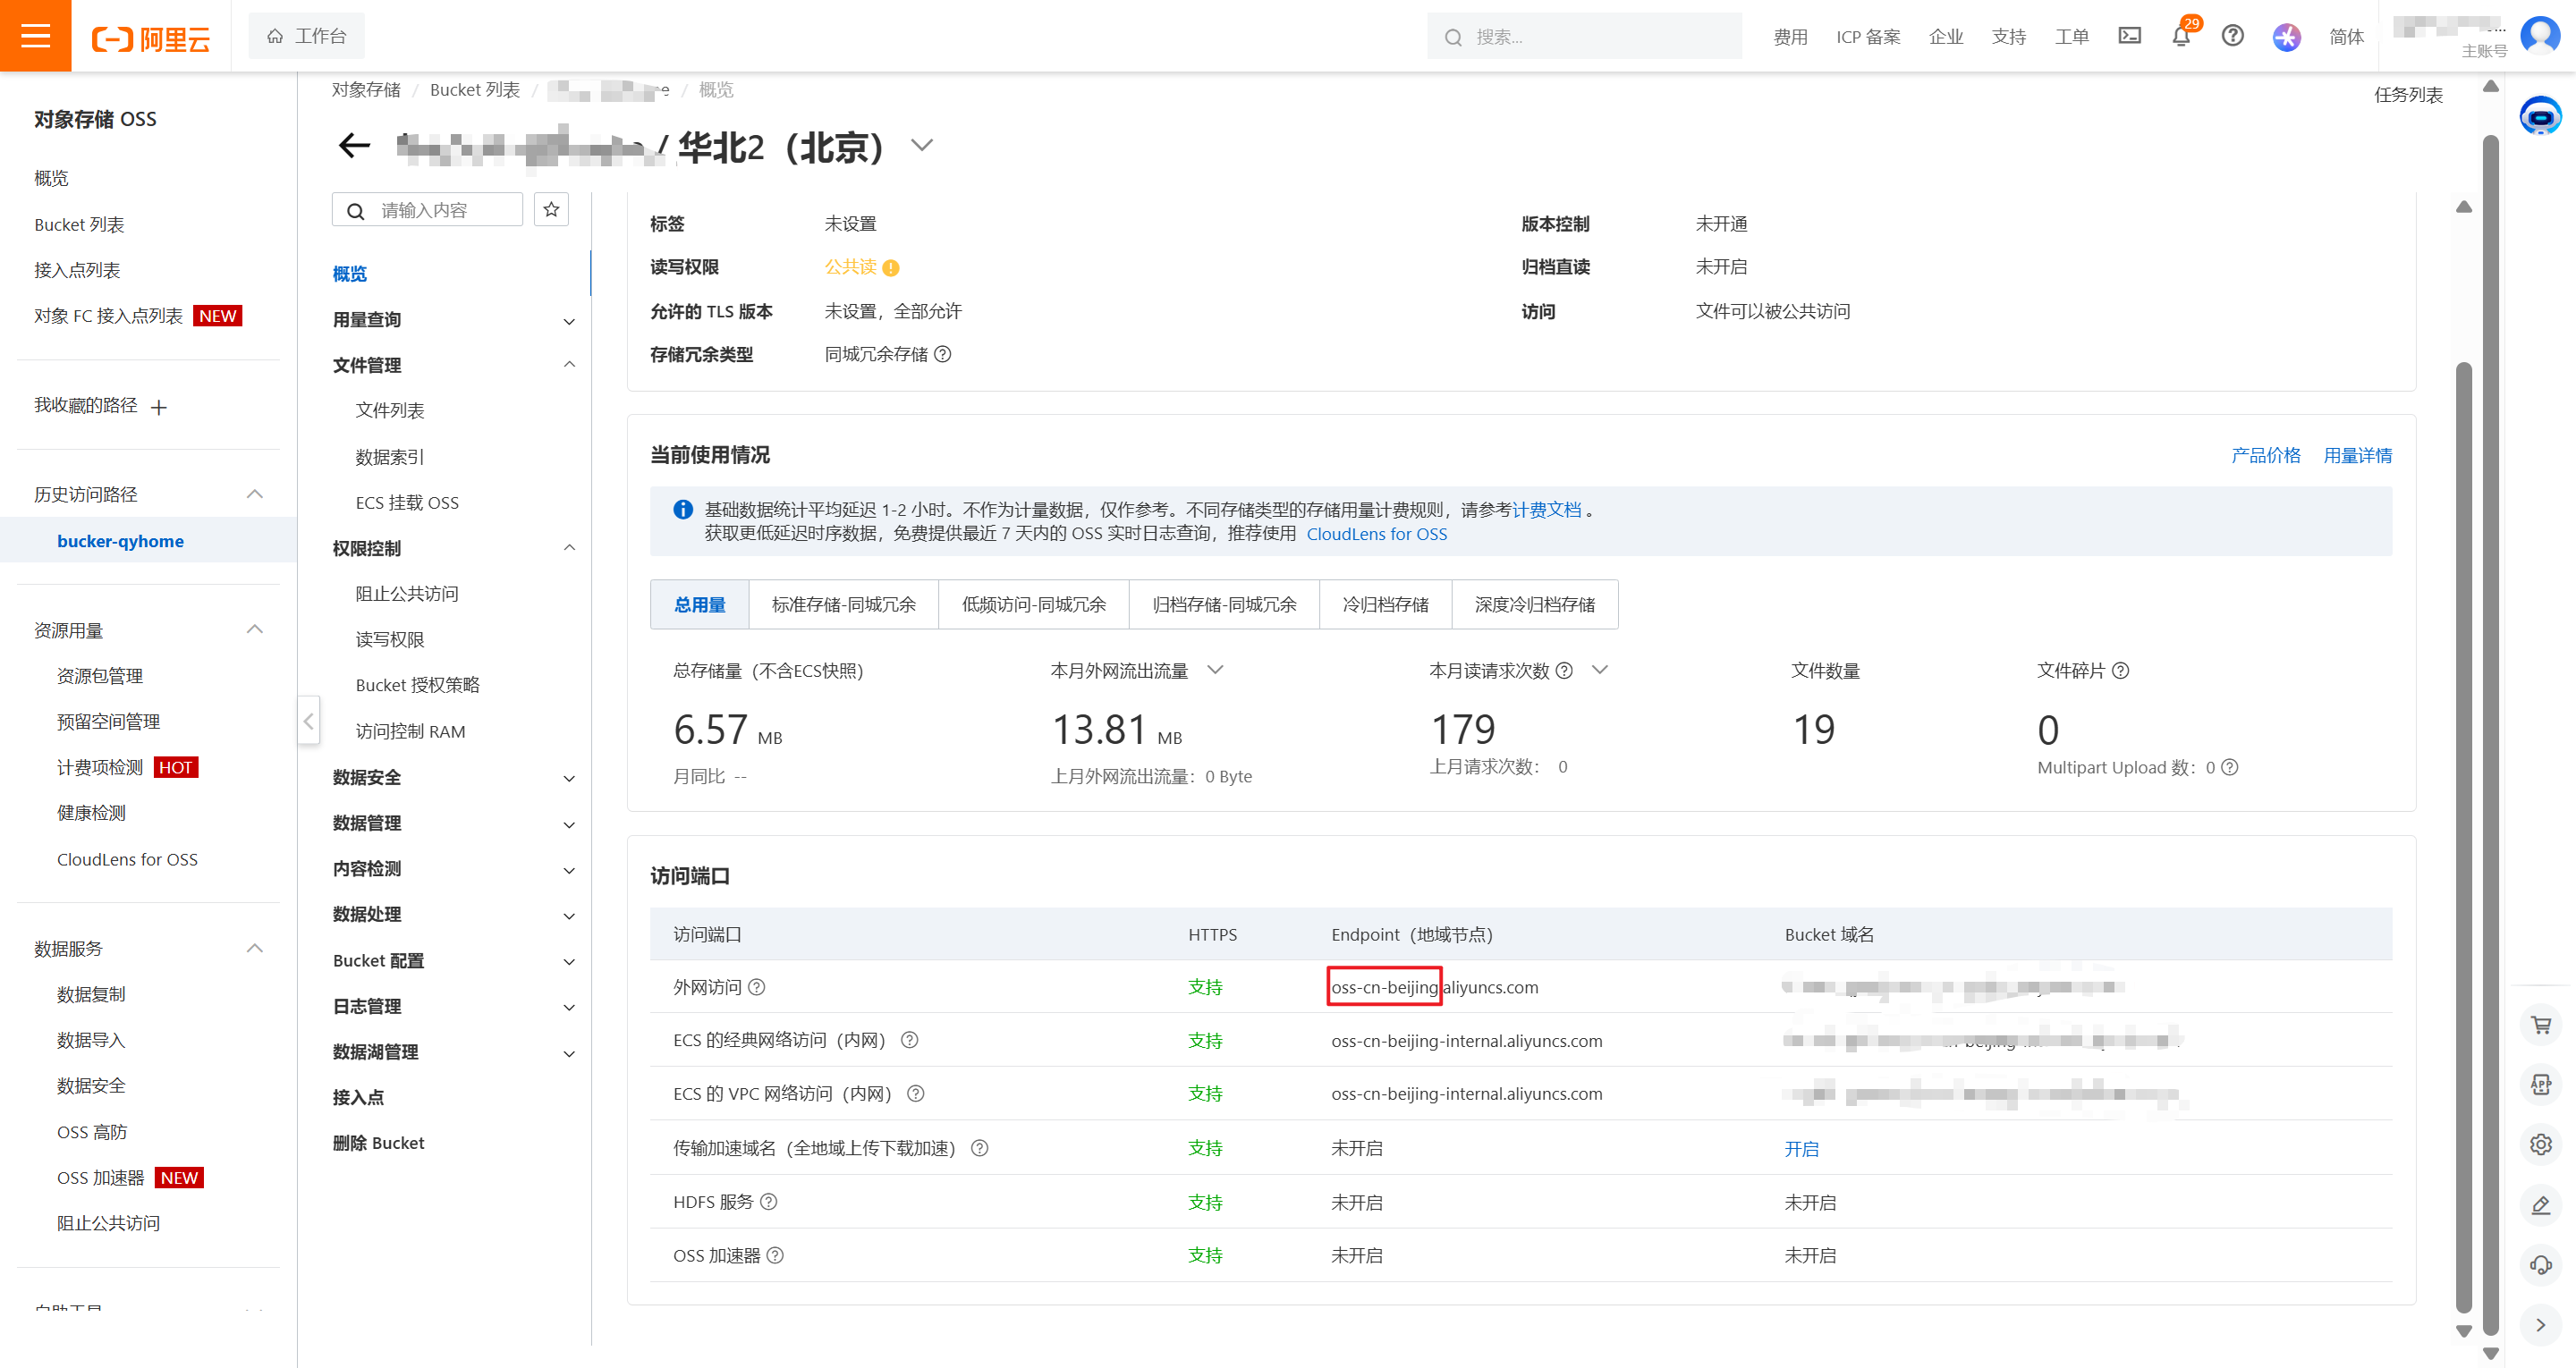Switch to 冷归档存储 tab
2576x1368 pixels.
1385,604
